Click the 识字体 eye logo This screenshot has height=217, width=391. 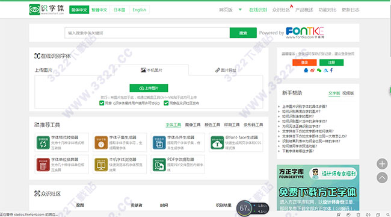tap(34, 10)
